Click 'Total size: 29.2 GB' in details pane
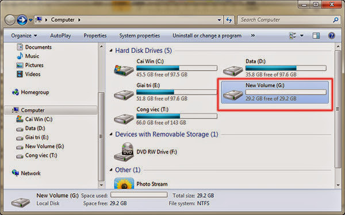The width and height of the screenshot is (345, 215). [x=193, y=195]
